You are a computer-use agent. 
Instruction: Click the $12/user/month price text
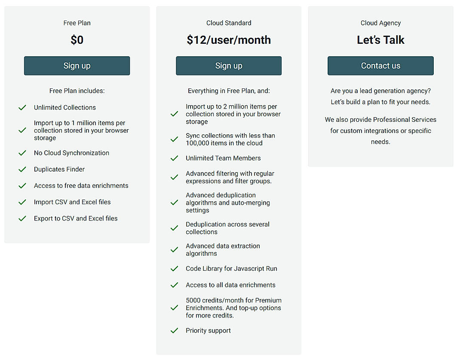(229, 40)
